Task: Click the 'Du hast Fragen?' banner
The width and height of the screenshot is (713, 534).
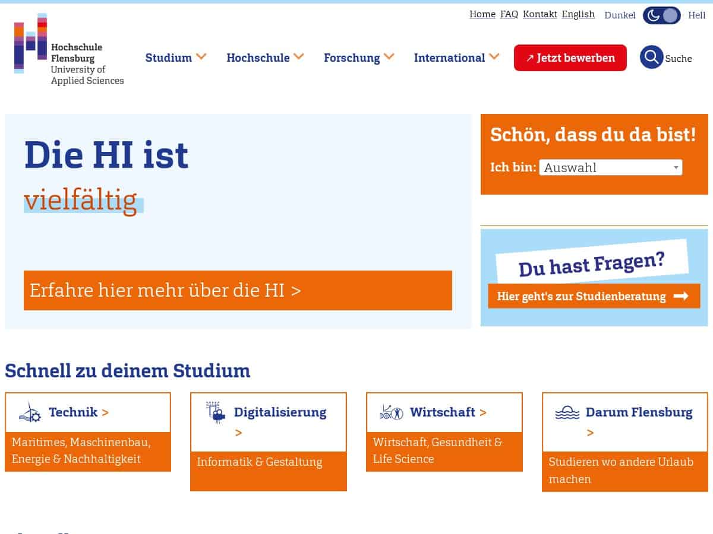Action: 592,262
